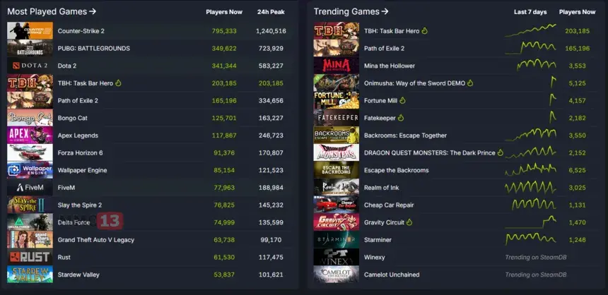The image size is (608, 295).
Task: Click the Camelot Unchained thumbnail
Action: 337,275
